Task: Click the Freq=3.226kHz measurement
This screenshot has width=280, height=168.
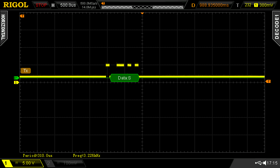Action: [x=86, y=155]
